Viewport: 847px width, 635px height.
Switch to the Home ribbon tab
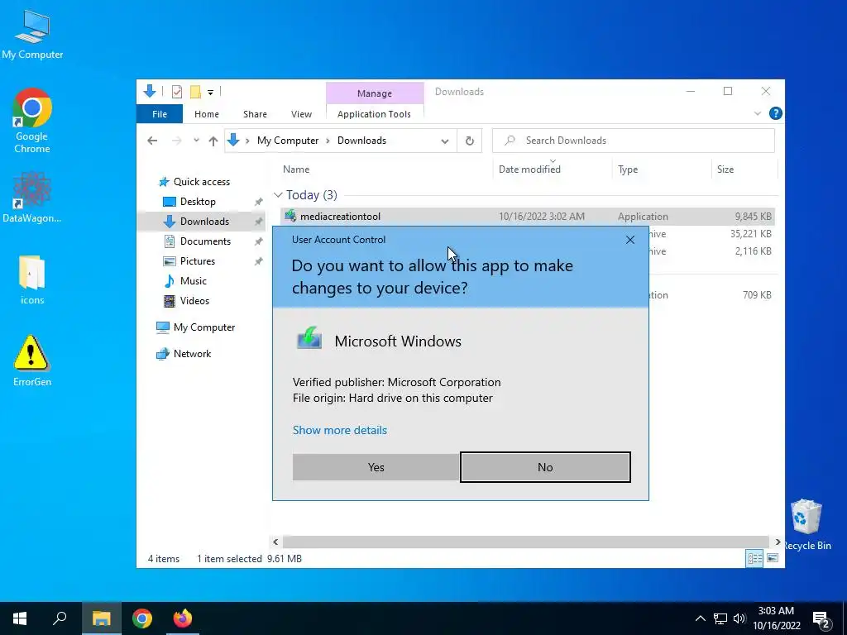click(206, 114)
